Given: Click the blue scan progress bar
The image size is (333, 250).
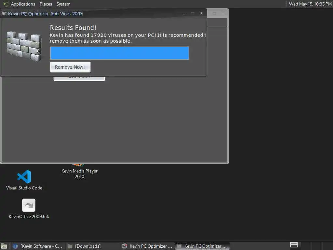Looking at the screenshot, I should [x=120, y=53].
